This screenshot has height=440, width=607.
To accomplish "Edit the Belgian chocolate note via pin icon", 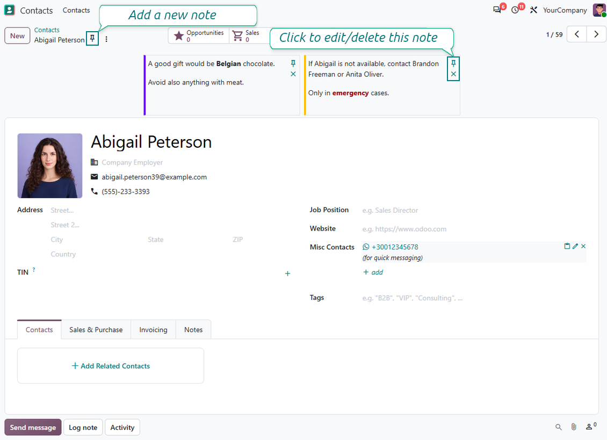I will 293,63.
